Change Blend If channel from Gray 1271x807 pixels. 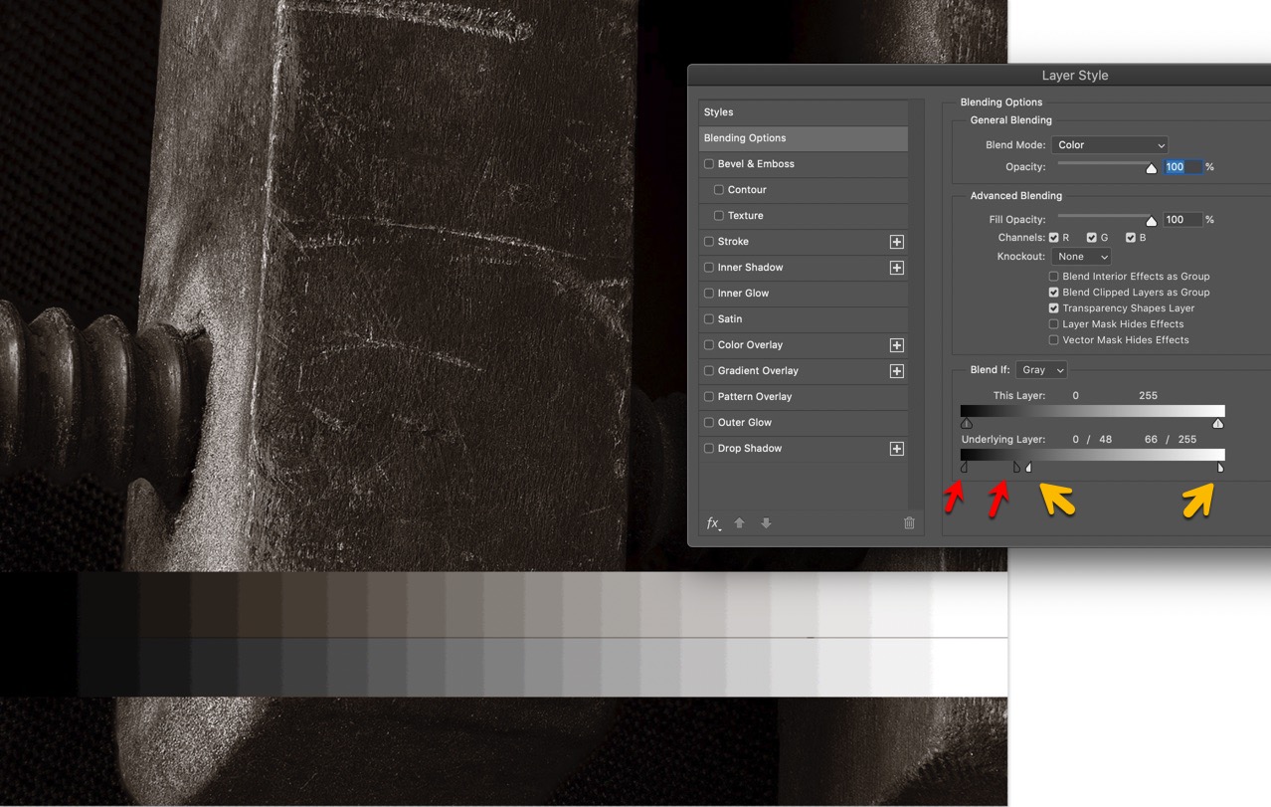tap(1040, 369)
